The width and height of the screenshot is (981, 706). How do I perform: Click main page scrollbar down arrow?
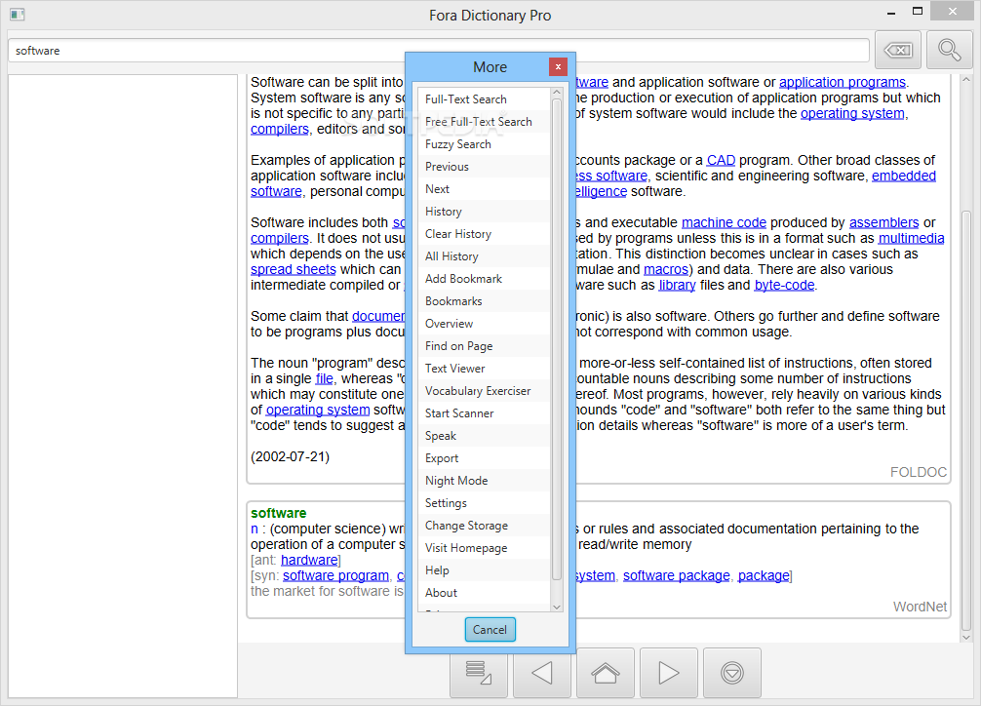pyautogui.click(x=966, y=638)
